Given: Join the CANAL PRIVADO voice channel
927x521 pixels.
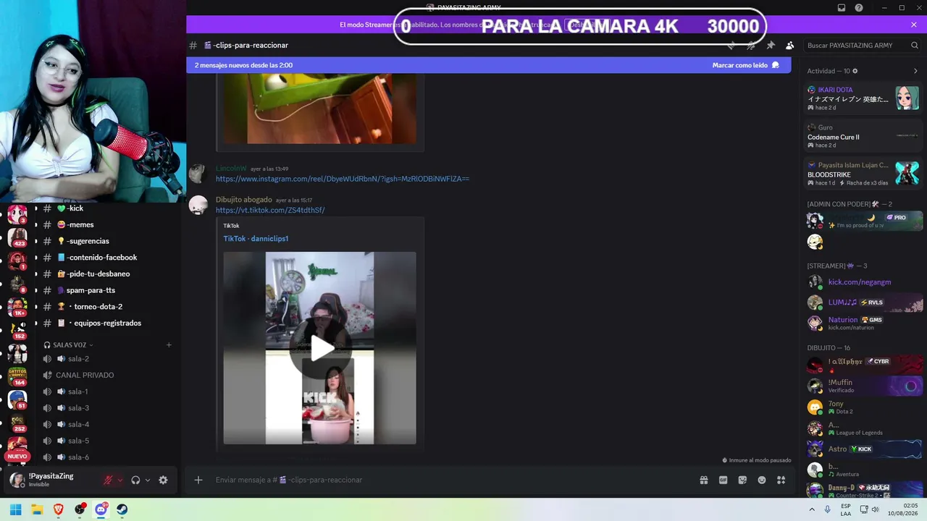Looking at the screenshot, I should tap(109, 375).
